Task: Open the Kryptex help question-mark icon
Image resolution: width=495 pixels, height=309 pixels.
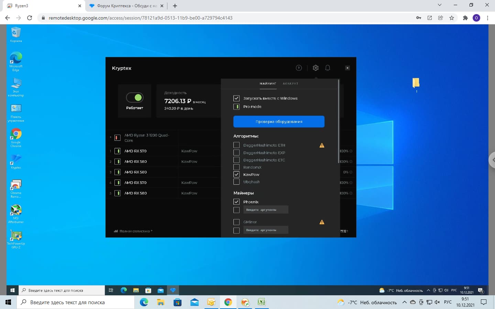Action: (x=299, y=68)
